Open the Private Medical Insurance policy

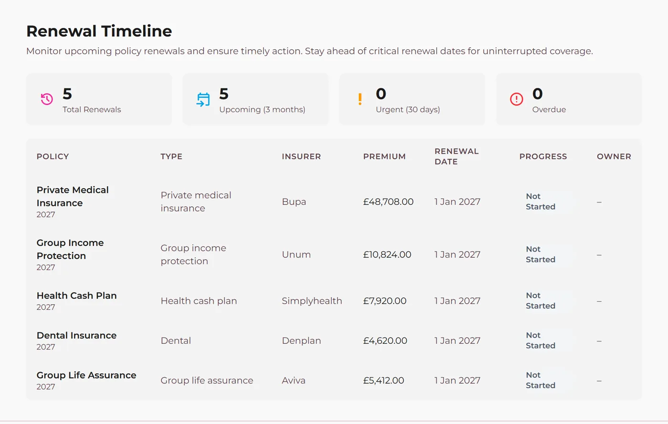click(x=73, y=196)
